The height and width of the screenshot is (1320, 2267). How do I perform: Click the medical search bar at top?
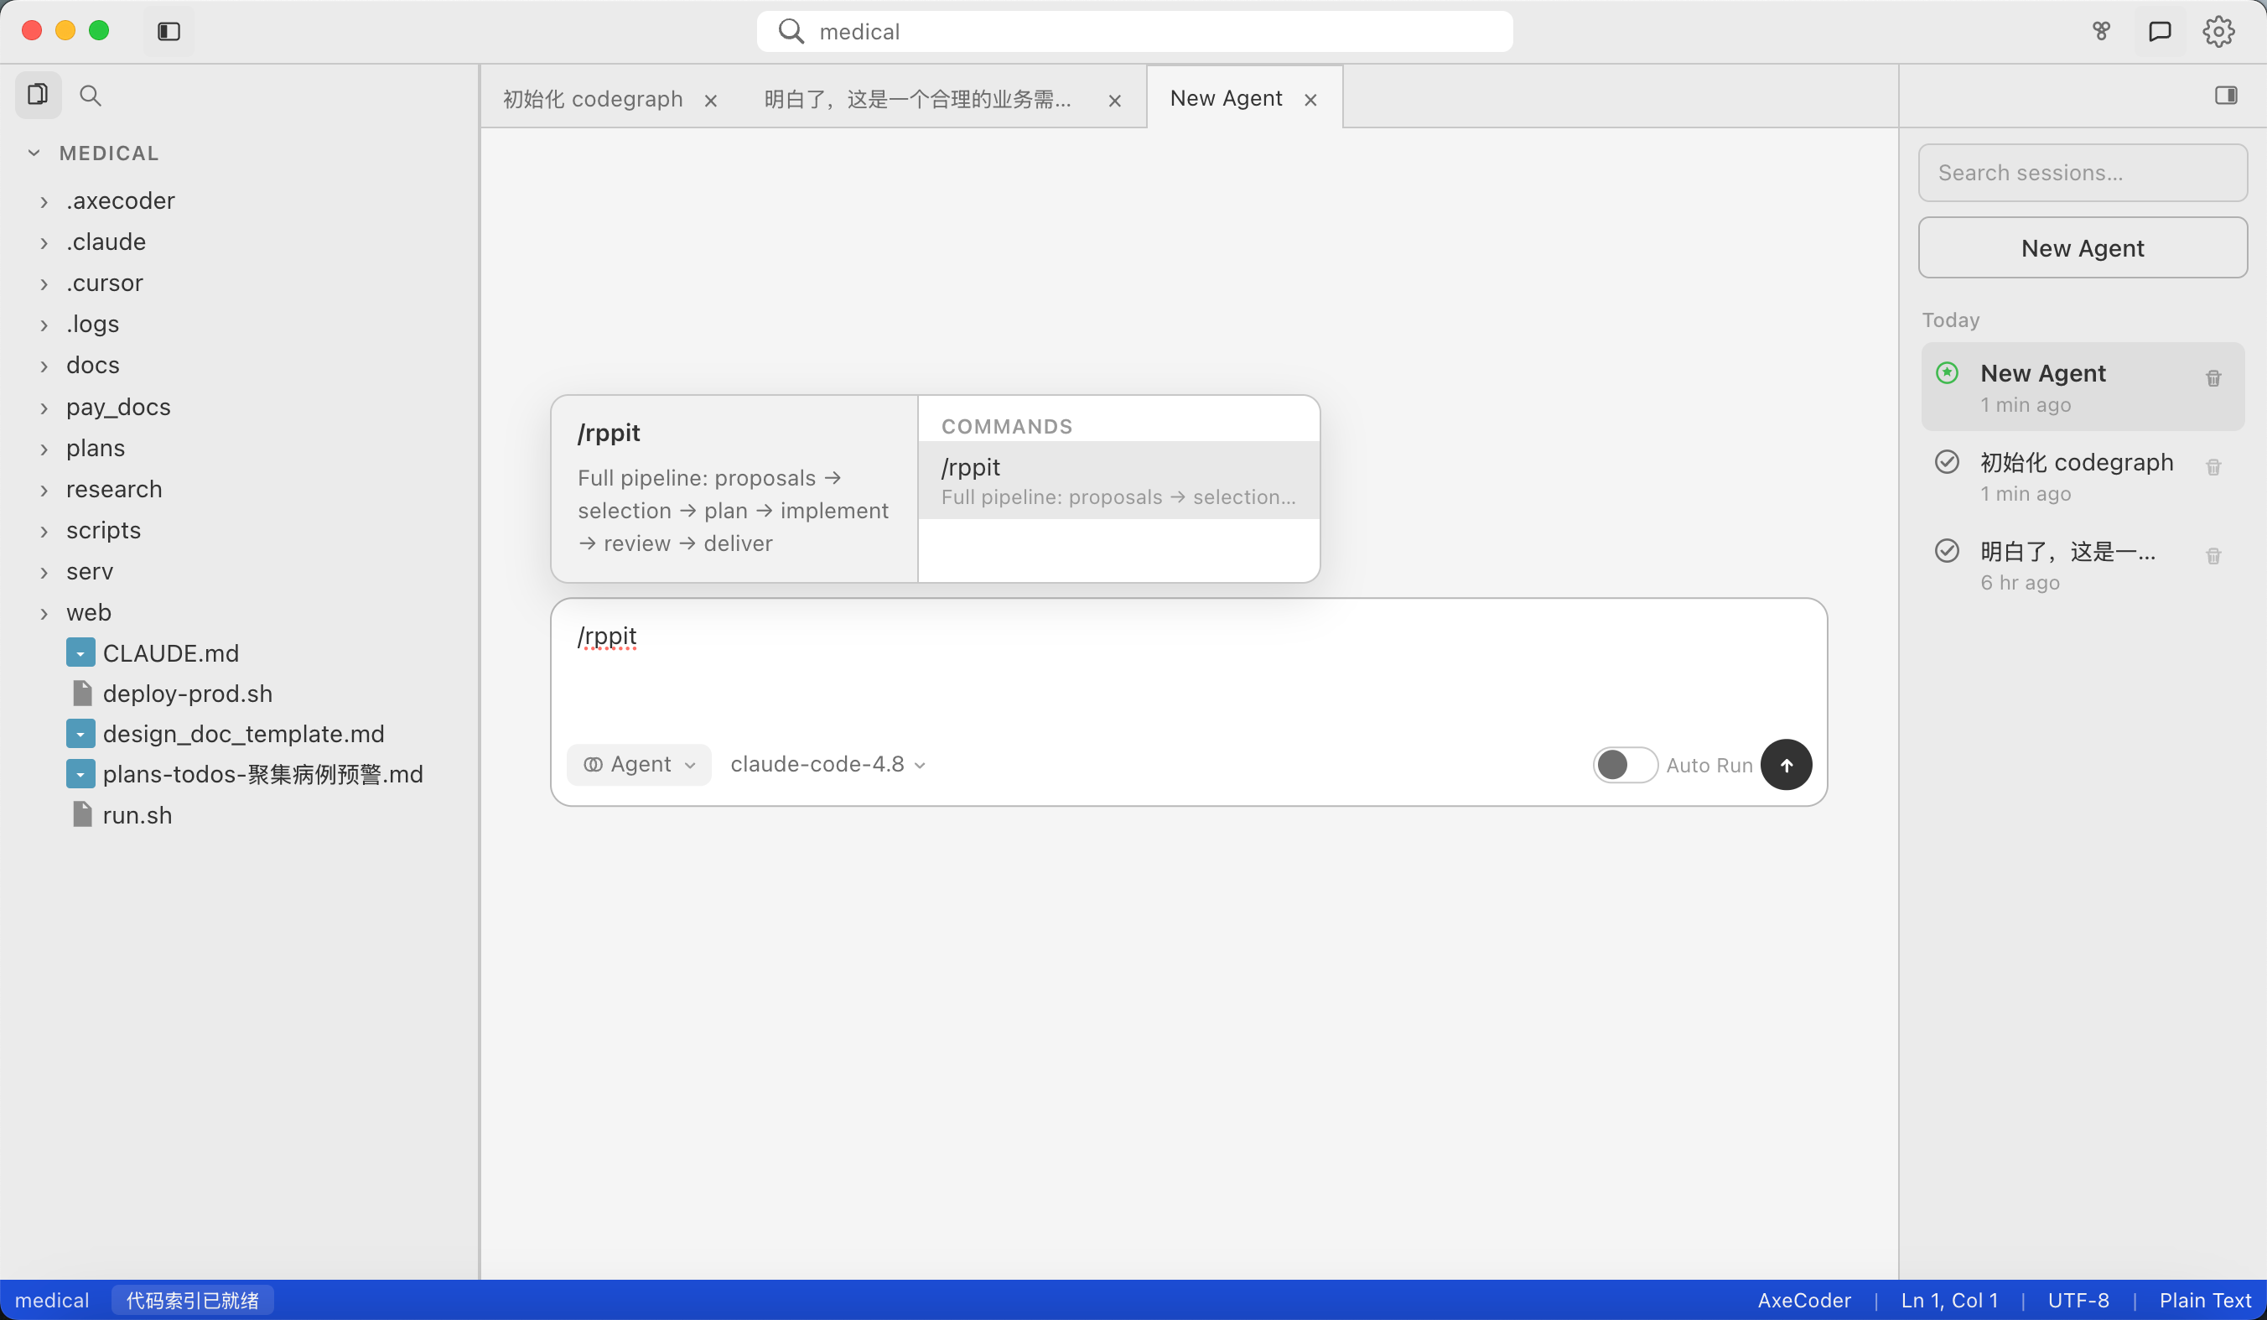1134,32
